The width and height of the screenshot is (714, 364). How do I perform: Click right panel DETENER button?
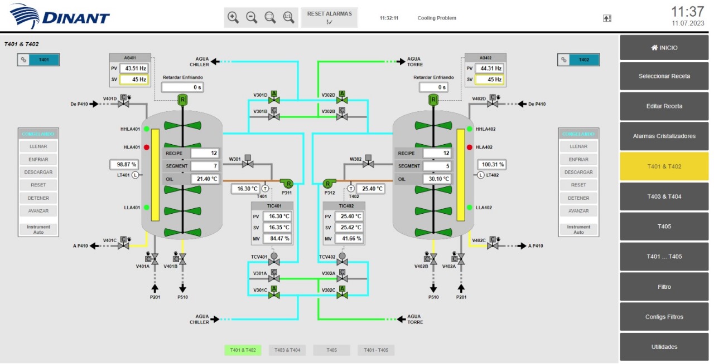578,198
